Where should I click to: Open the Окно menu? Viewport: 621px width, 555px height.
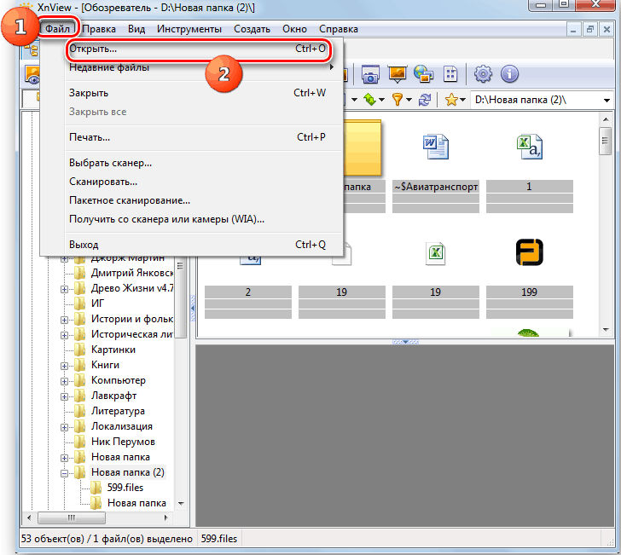click(294, 29)
